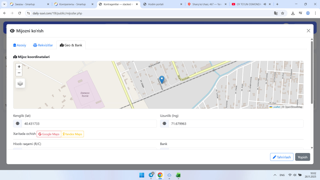Open the Leaflet attribution link
The image size is (320, 180).
(276, 107)
